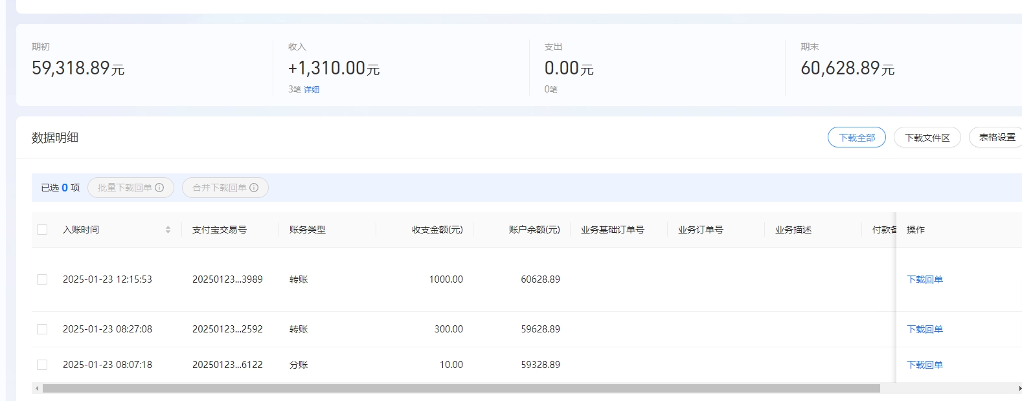Download the receipt for the 1000.00 transfer

925,279
